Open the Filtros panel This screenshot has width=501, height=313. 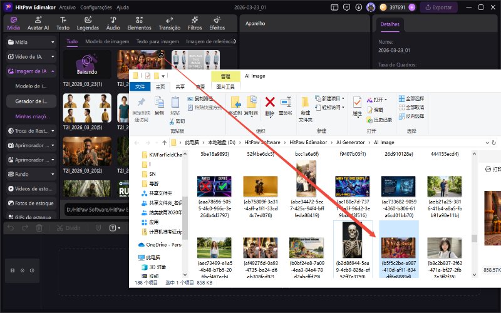195,23
